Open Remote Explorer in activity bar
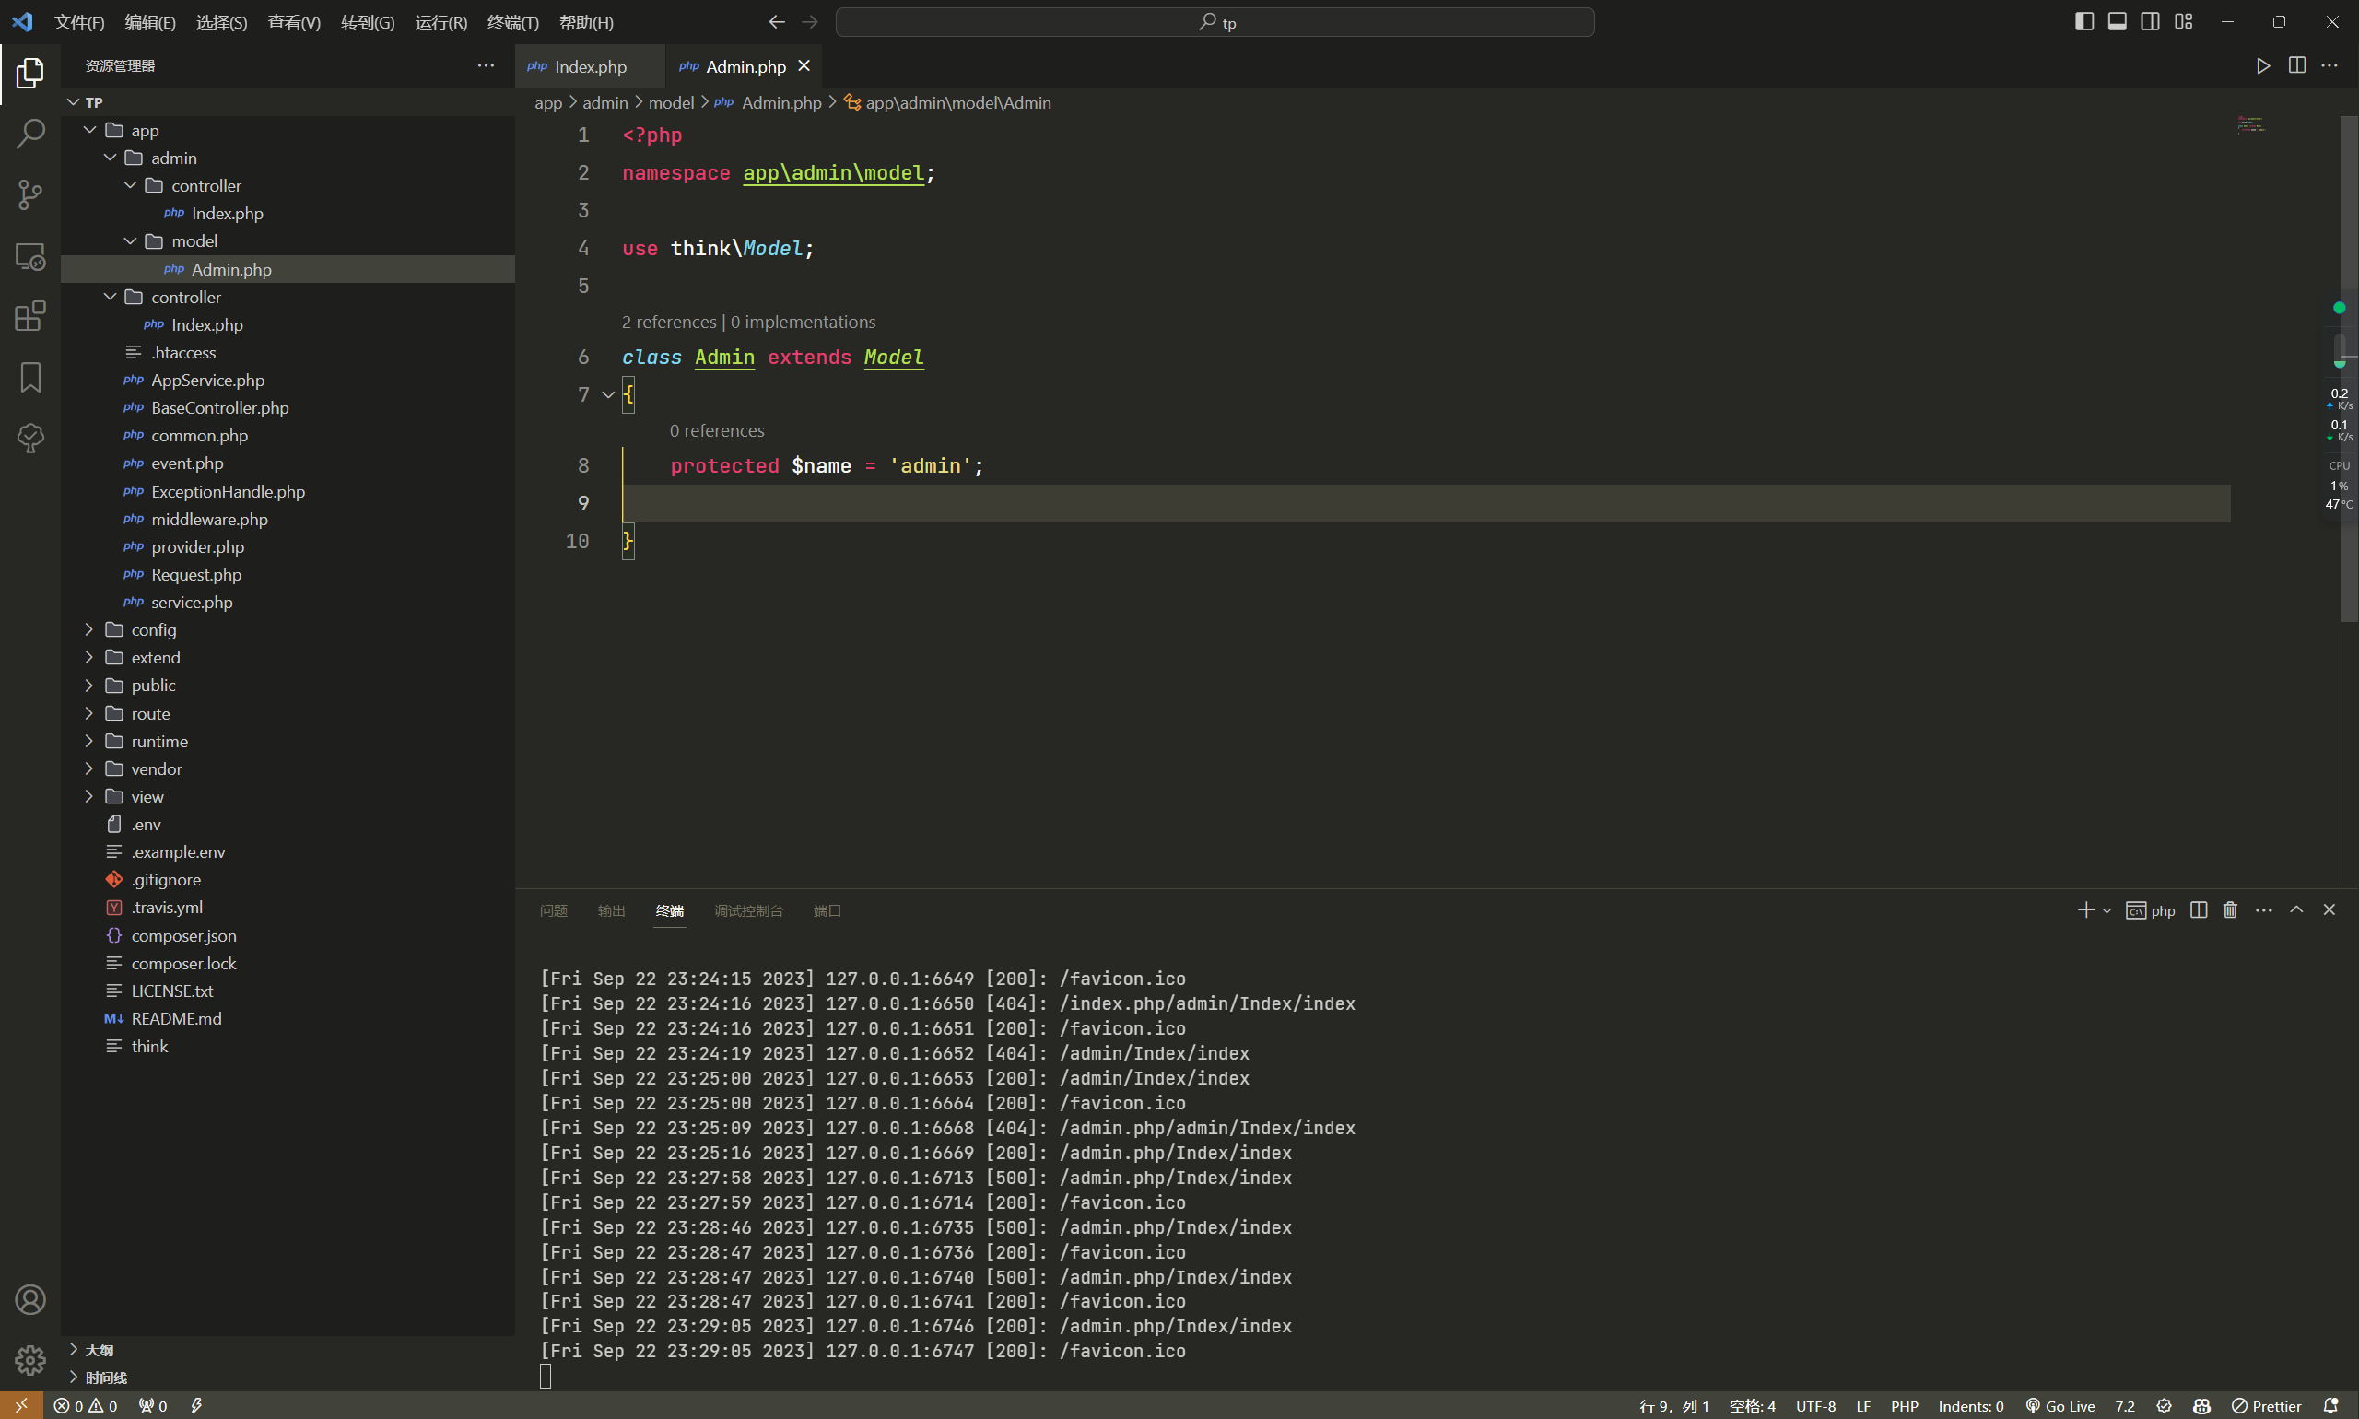This screenshot has width=2359, height=1419. [x=30, y=256]
